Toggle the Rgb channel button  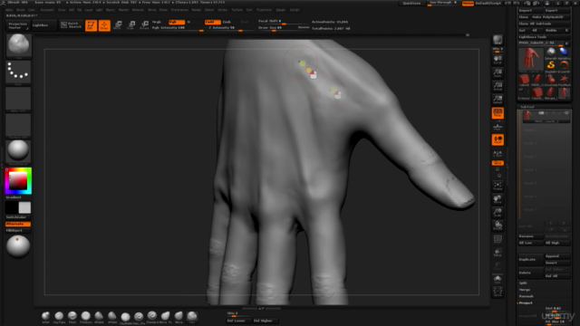(x=176, y=22)
